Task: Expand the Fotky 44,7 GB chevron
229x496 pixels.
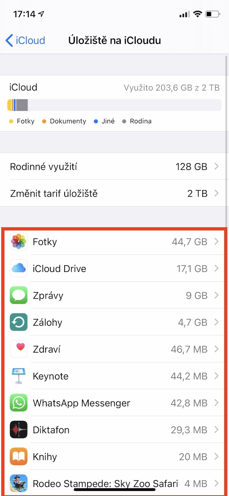Action: (x=216, y=241)
